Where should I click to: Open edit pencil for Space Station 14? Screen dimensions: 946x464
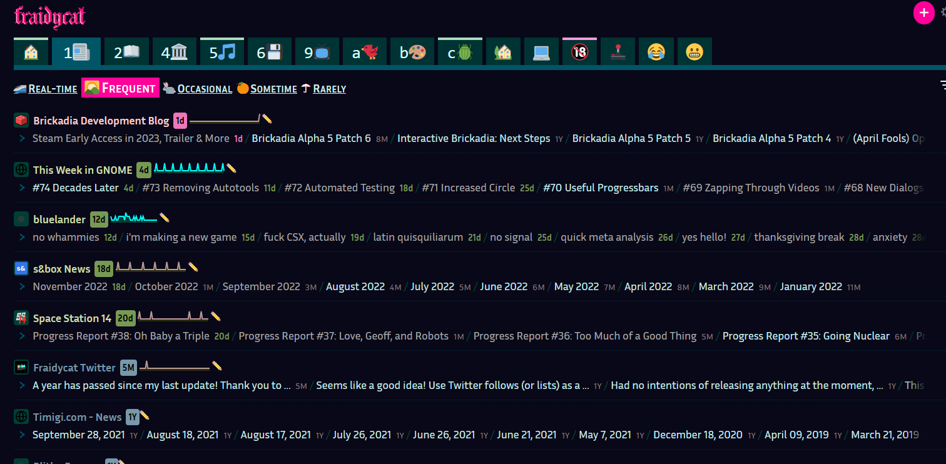pos(215,316)
